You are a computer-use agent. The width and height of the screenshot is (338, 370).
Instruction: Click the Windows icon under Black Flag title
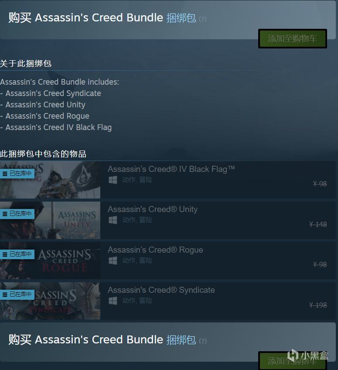[113, 180]
